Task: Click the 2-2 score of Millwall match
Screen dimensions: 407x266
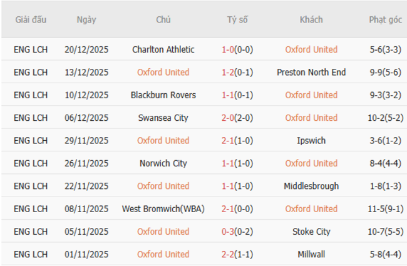Action: click(237, 254)
